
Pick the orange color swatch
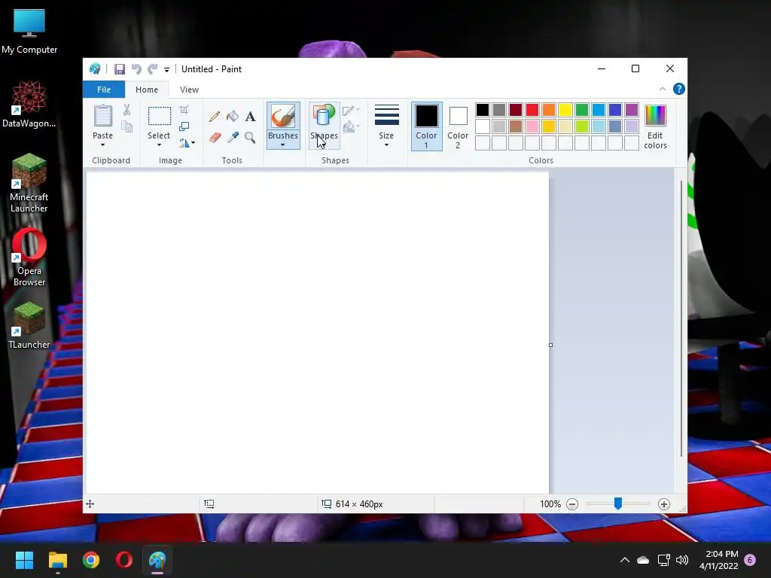pos(549,110)
